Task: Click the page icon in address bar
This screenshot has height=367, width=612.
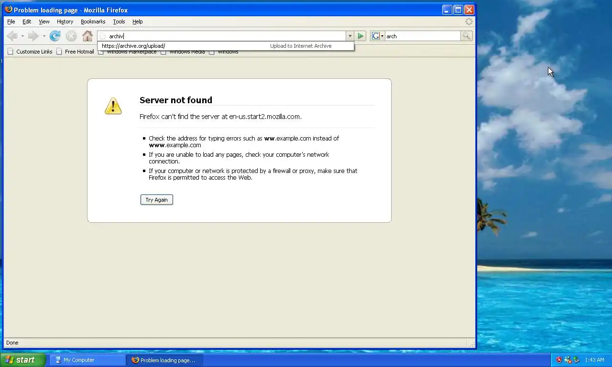Action: (x=102, y=36)
